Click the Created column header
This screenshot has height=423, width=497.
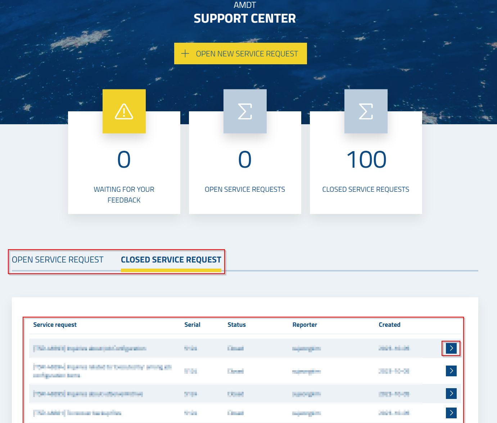click(389, 325)
